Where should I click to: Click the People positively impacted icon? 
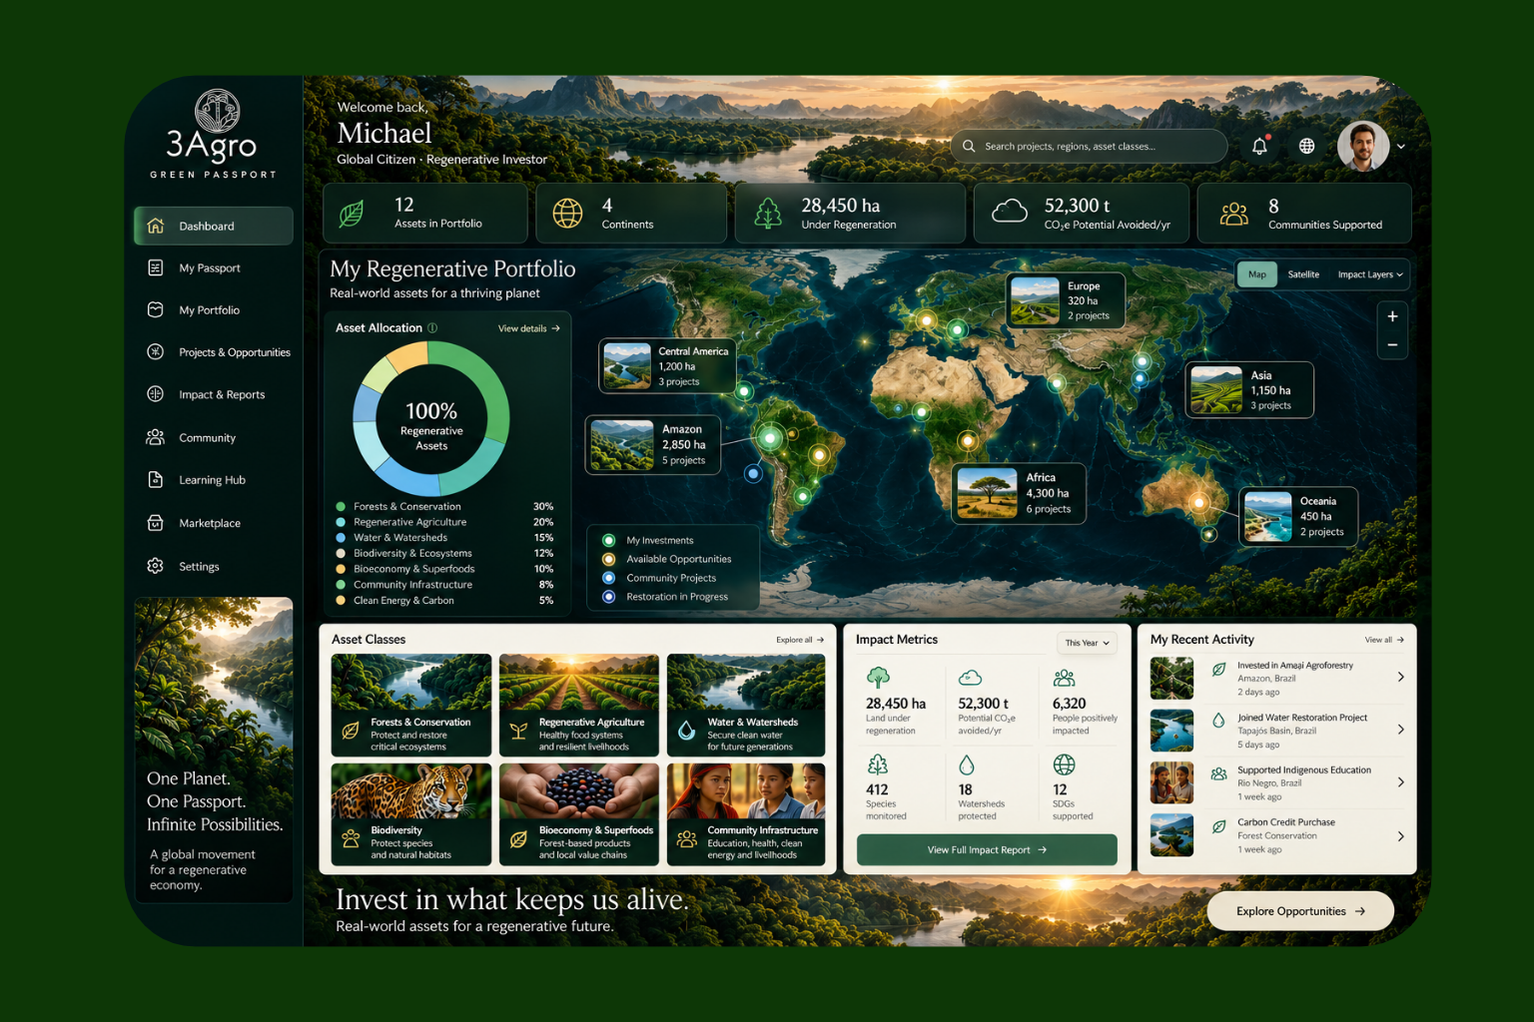(x=1065, y=679)
